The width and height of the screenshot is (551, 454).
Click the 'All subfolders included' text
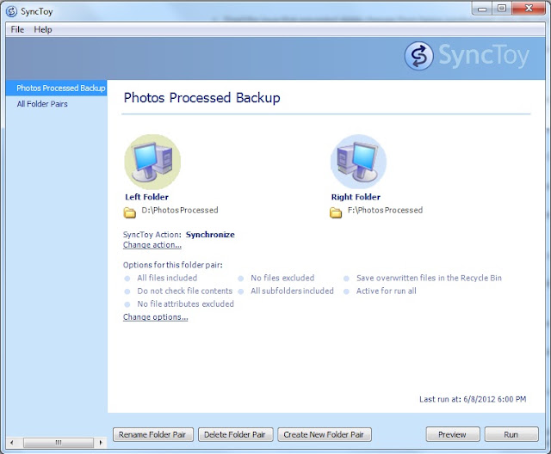click(x=292, y=291)
